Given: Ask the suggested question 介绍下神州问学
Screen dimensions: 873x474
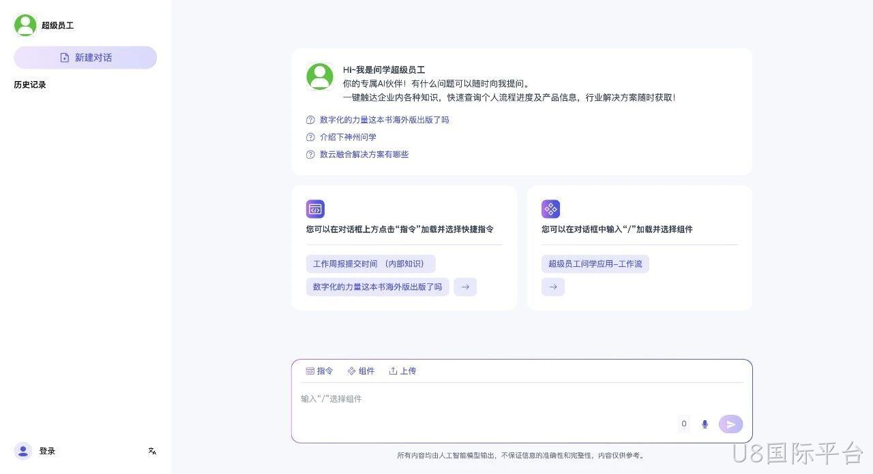Looking at the screenshot, I should [348, 137].
